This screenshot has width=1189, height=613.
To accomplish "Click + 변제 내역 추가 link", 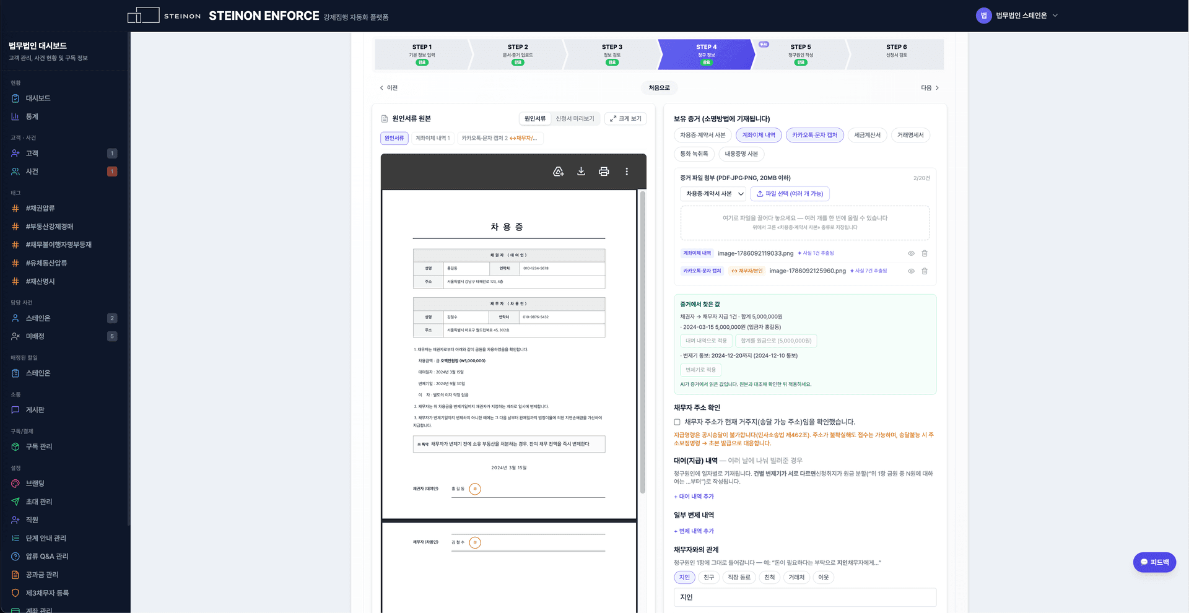I will (x=694, y=531).
